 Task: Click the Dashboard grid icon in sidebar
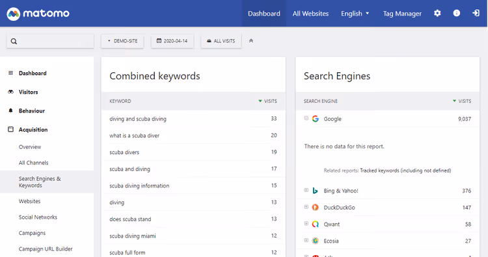point(10,73)
